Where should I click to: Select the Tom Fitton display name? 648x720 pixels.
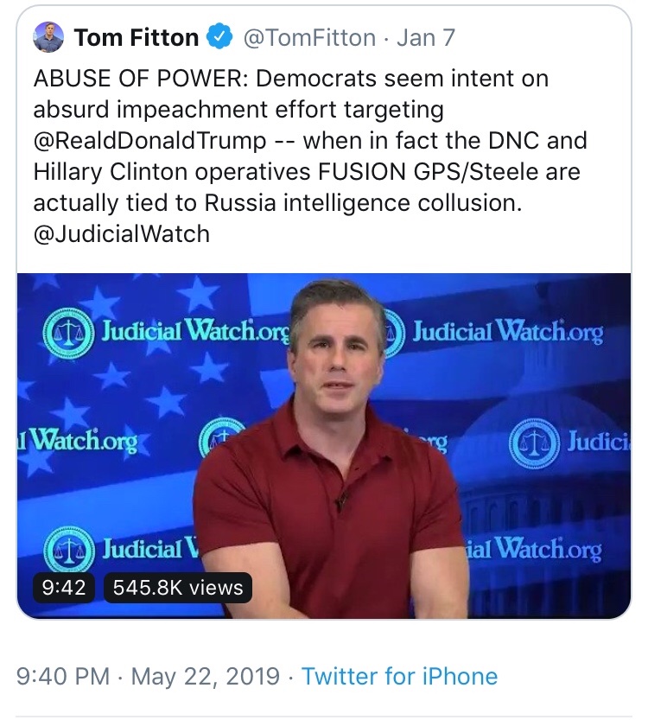[137, 38]
